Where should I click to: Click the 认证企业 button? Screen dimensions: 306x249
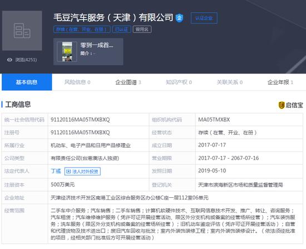[x=204, y=18]
